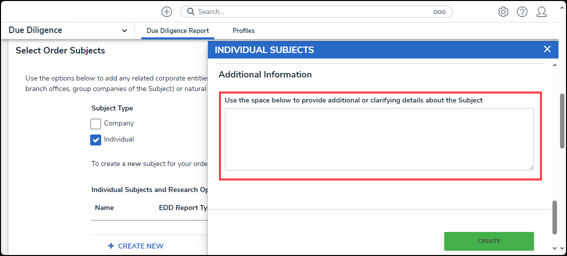
Task: Close the Individual Subjects panel
Action: coord(547,49)
